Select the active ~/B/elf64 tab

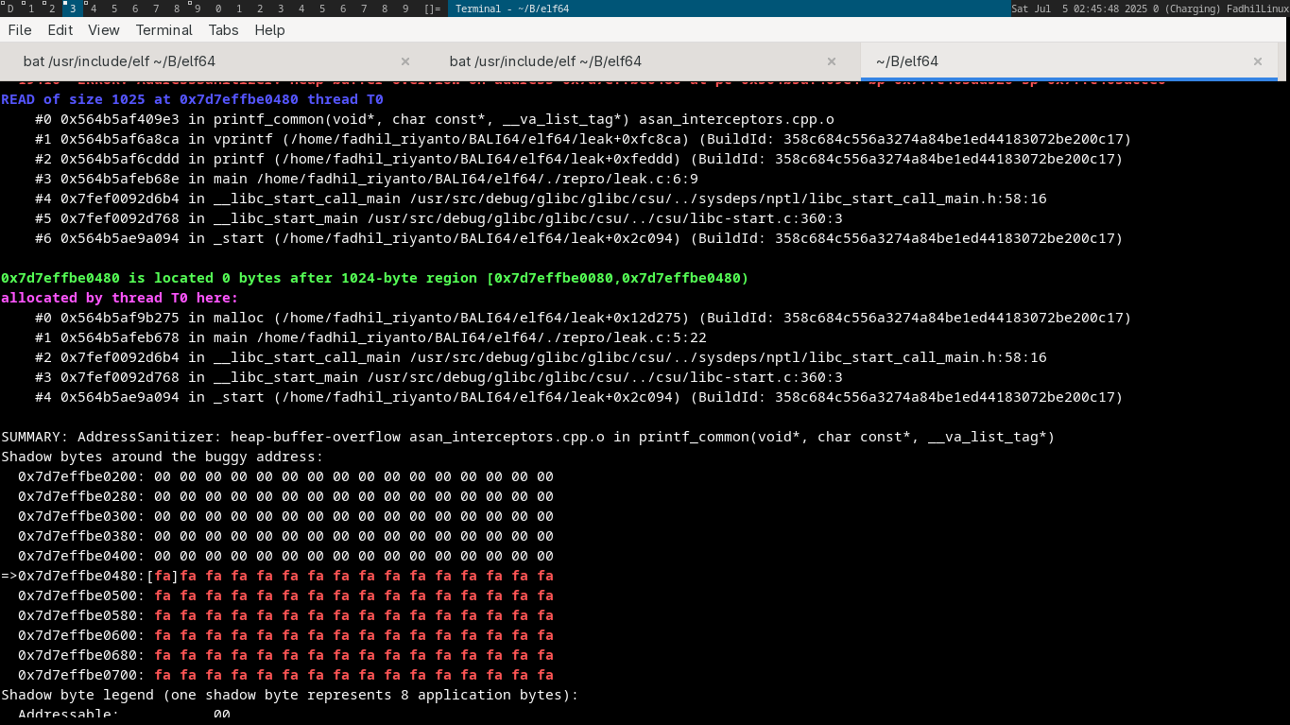[906, 61]
